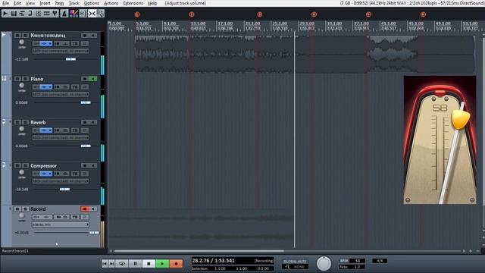Click the blue FX button on the Compressor track
Viewport: 485px width, 273px height.
[x=45, y=174]
